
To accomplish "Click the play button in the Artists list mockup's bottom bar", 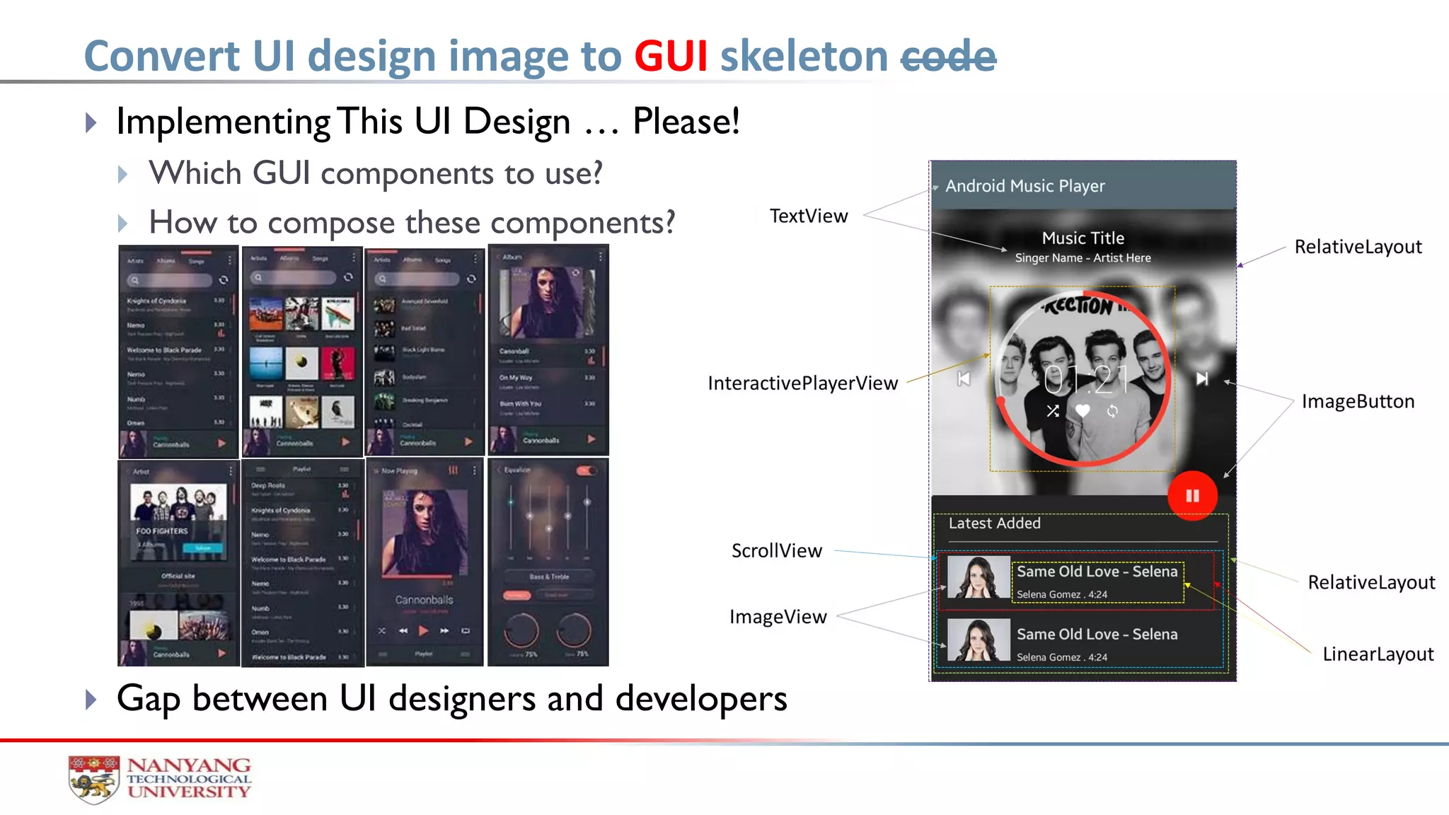I will (468, 442).
